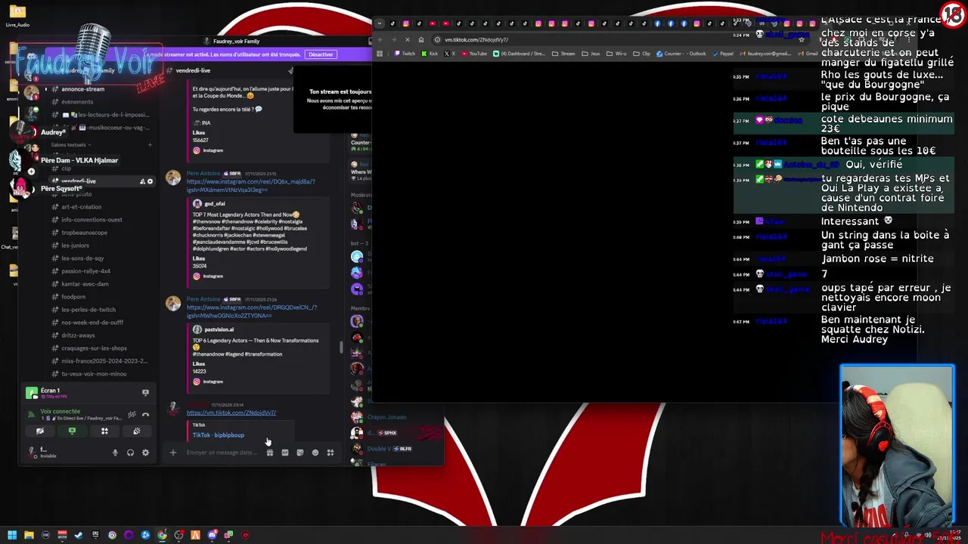Open the Livre_Audio desktop folder
Viewport: 968px width, 544px height.
tap(17, 15)
